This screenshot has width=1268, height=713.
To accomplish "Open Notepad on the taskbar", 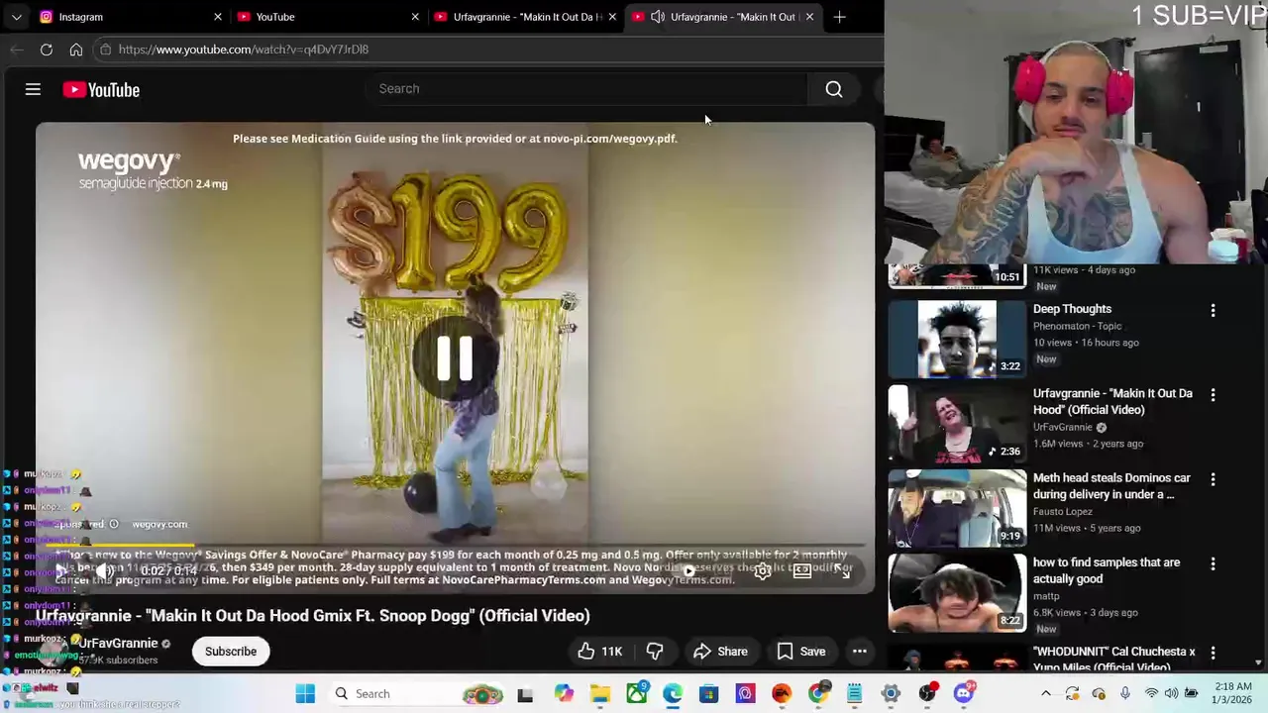I will tap(854, 694).
